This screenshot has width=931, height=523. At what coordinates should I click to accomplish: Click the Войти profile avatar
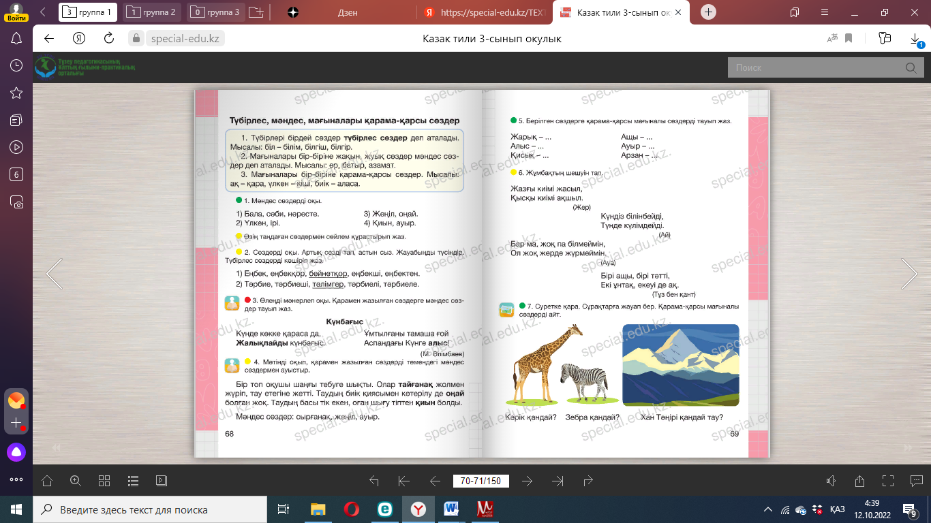16,12
